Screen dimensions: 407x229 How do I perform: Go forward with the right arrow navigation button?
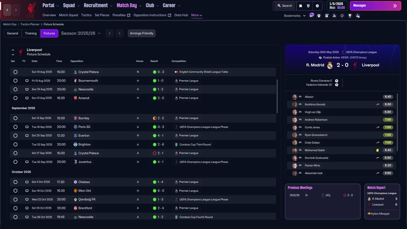click(16, 10)
